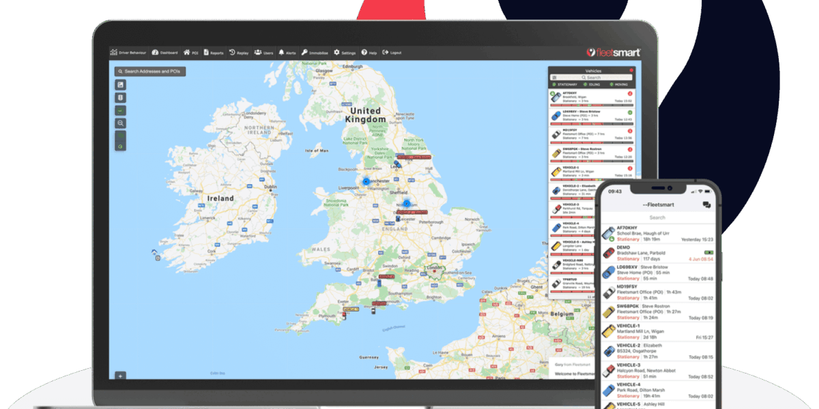819x409 pixels.
Task: Toggle the traffic light layer button
Action: point(121,97)
